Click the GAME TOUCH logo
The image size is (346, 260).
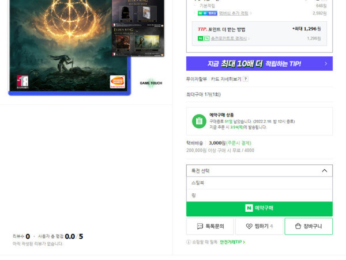click(x=151, y=83)
